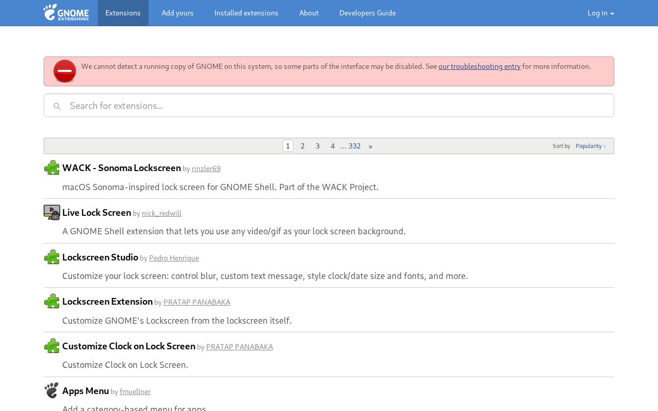The image size is (658, 411).
Task: Click the next page » arrow
Action: pos(370,146)
